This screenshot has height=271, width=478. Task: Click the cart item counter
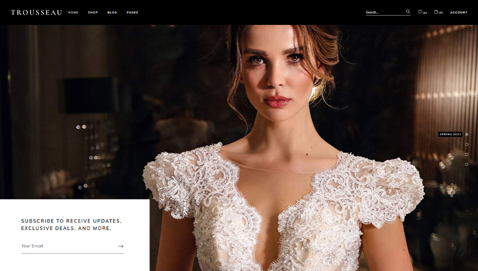point(441,12)
